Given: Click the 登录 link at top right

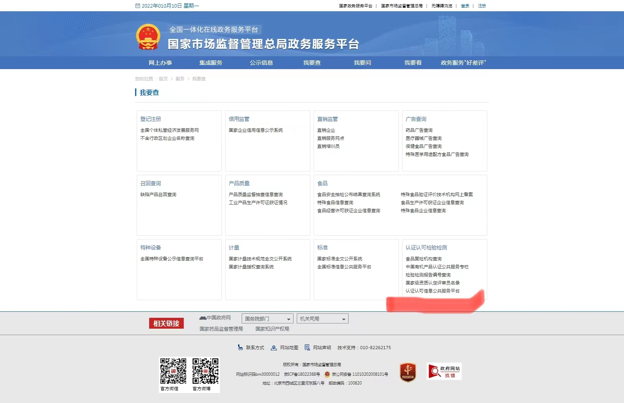Looking at the screenshot, I should click(465, 6).
